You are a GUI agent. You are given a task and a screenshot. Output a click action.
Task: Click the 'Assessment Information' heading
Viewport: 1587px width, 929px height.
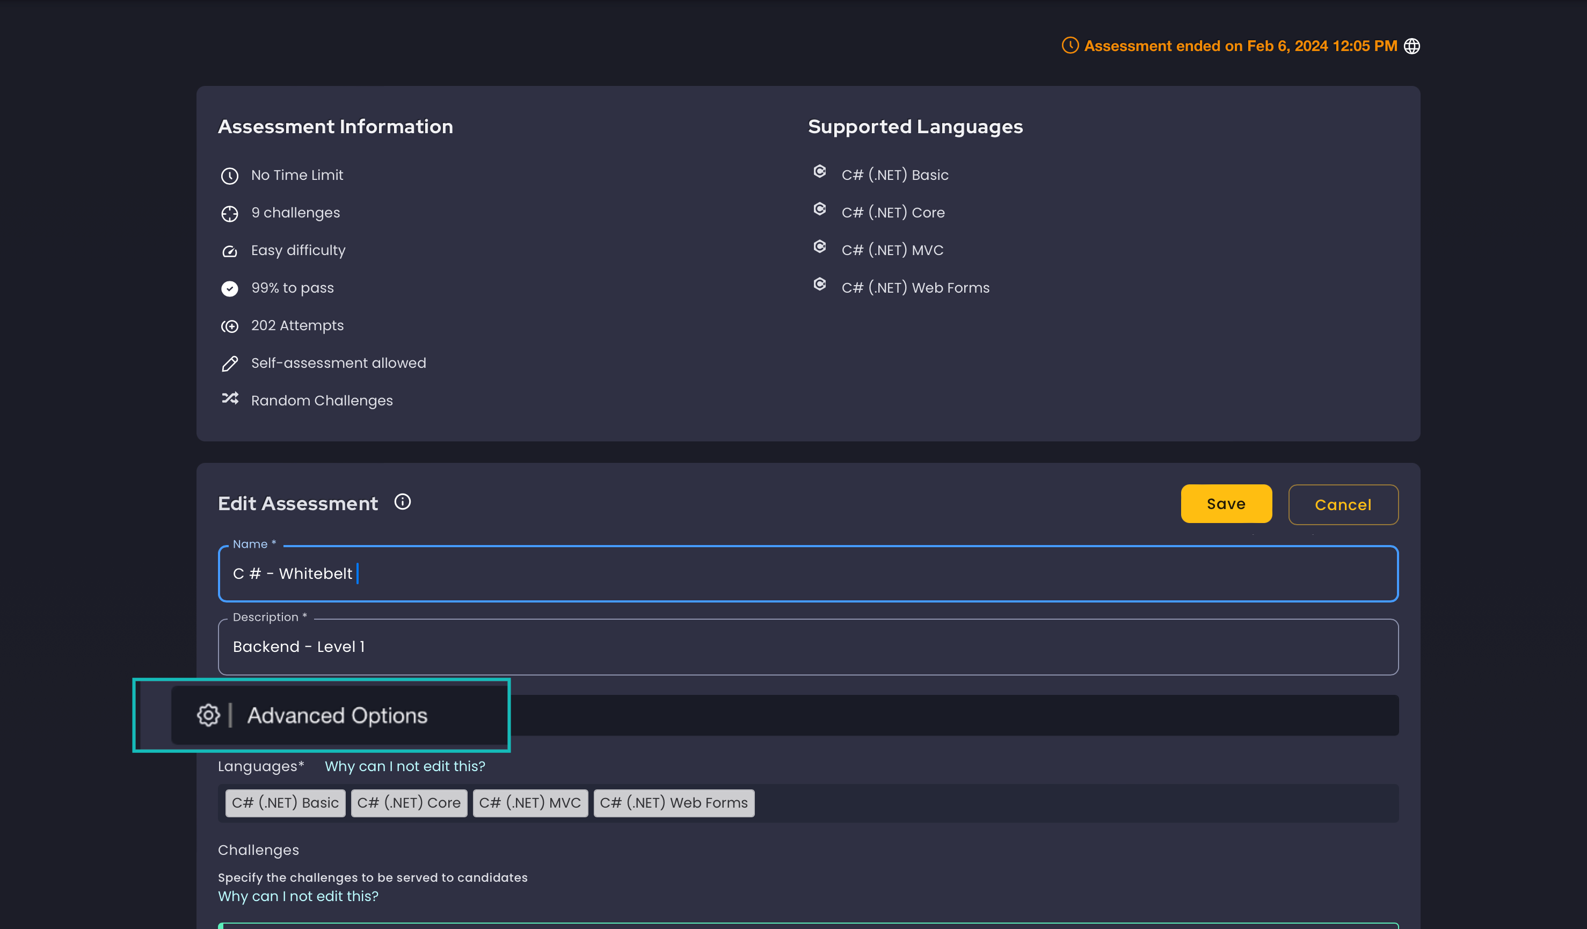[336, 127]
